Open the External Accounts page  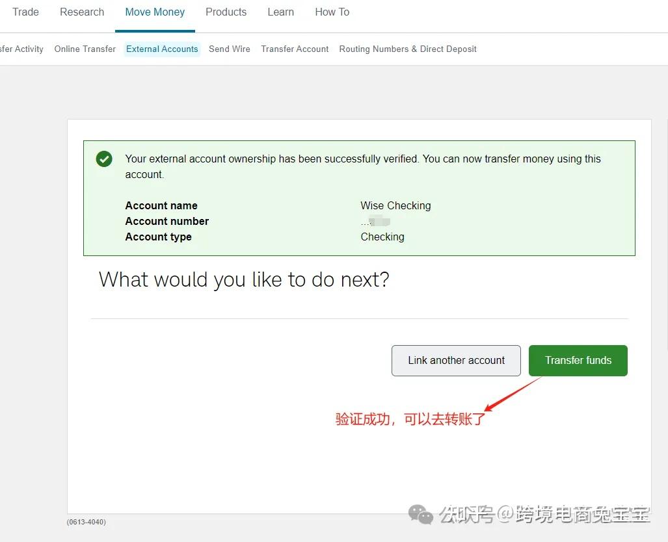[161, 49]
